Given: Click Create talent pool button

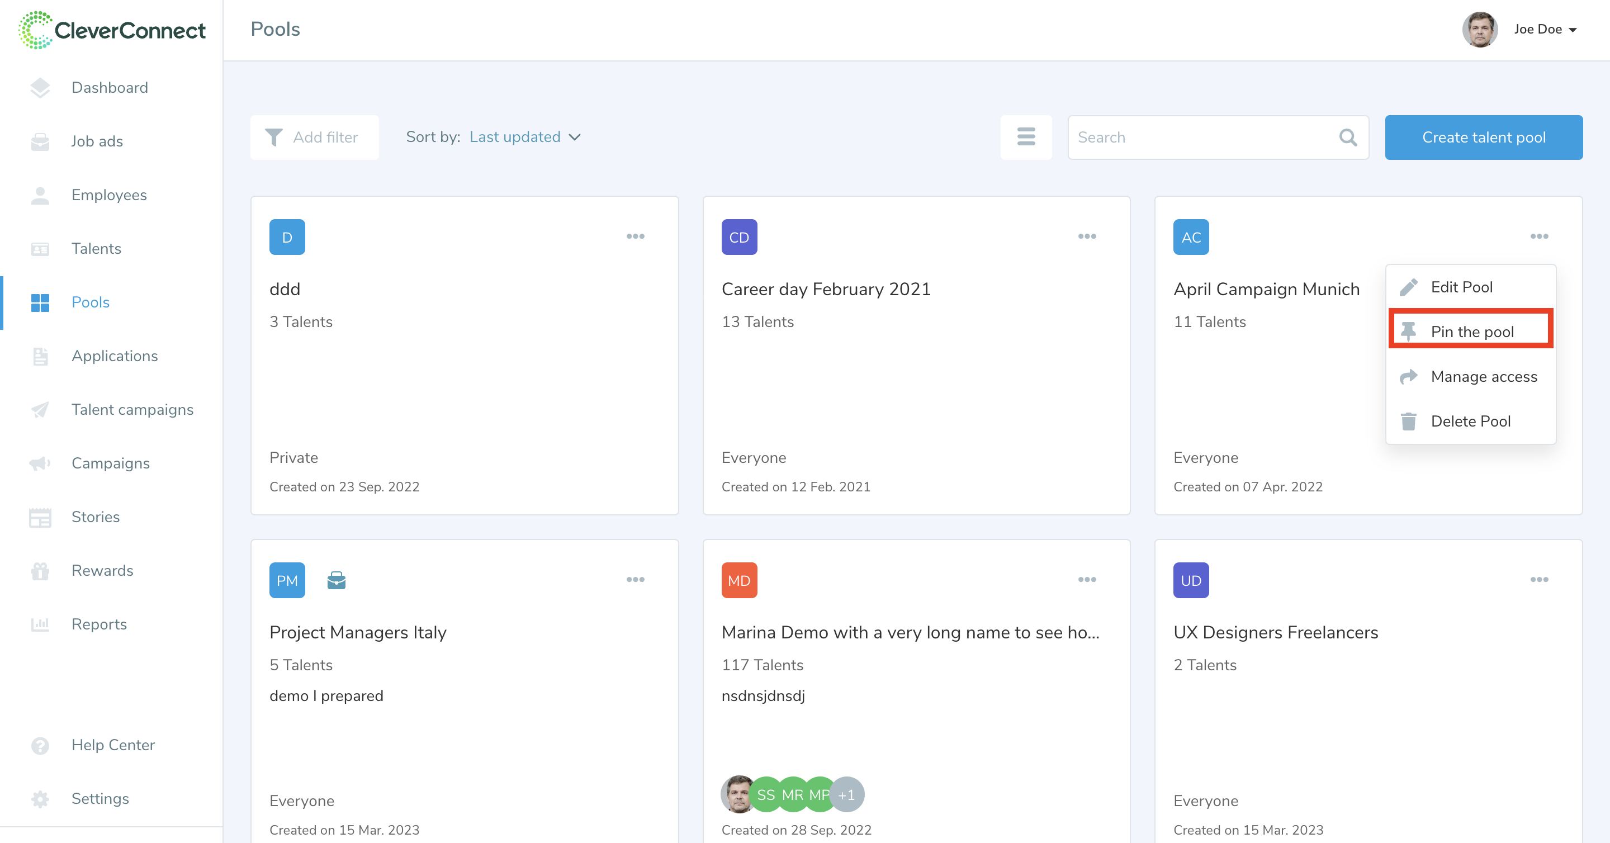Looking at the screenshot, I should pyautogui.click(x=1483, y=137).
